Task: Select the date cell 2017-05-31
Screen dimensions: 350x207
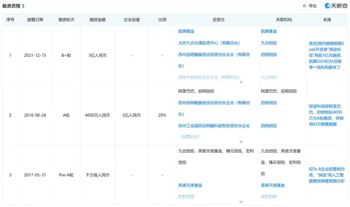Action: click(x=35, y=175)
